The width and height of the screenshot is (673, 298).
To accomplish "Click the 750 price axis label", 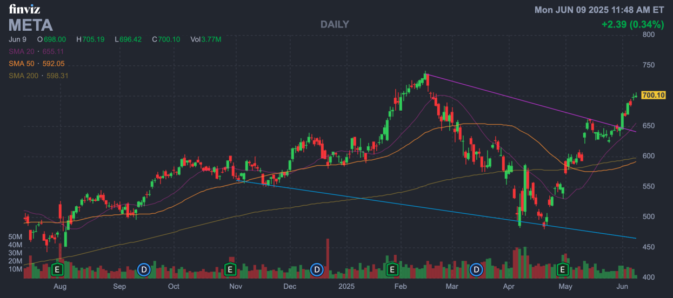I will (648, 65).
